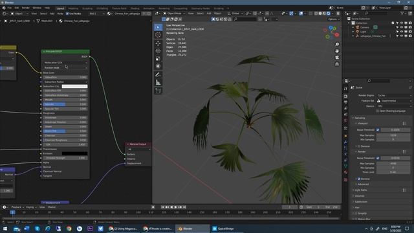Expand the Volumes panel
This screenshot has width=414, height=233.
coord(360,195)
